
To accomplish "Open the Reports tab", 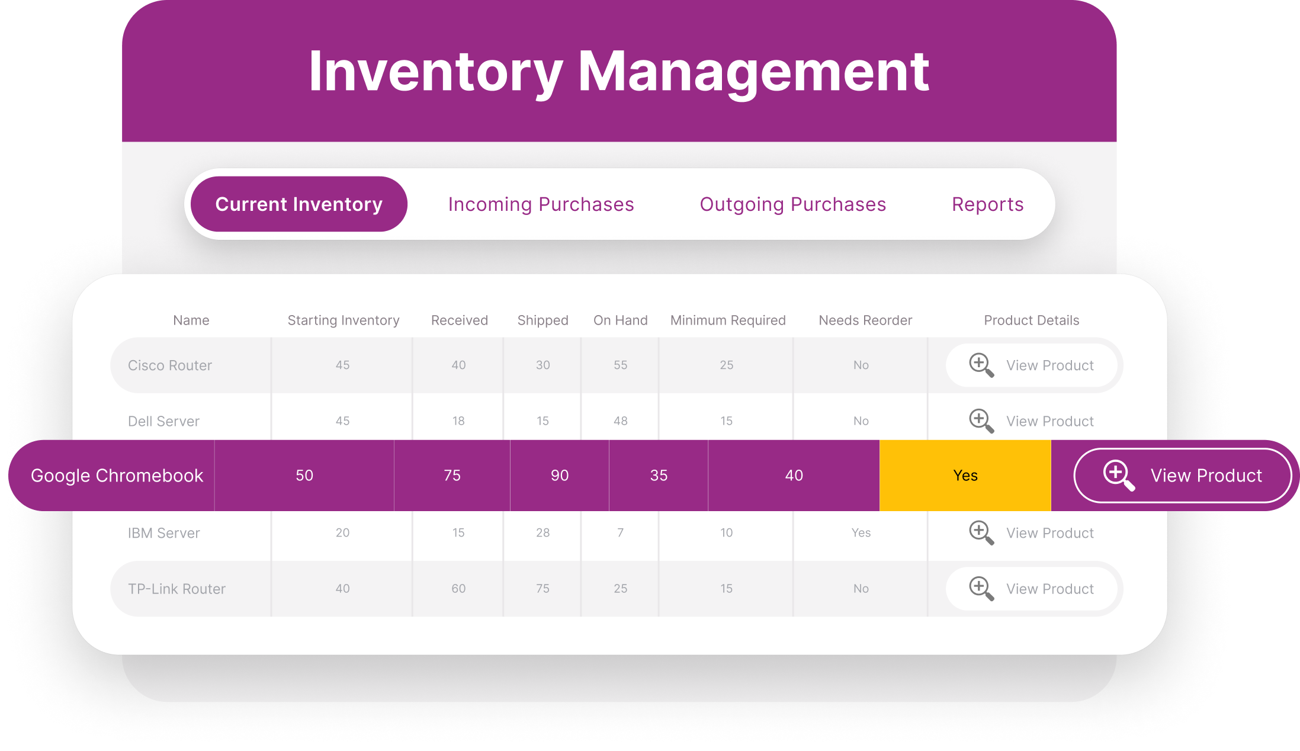I will (x=987, y=204).
